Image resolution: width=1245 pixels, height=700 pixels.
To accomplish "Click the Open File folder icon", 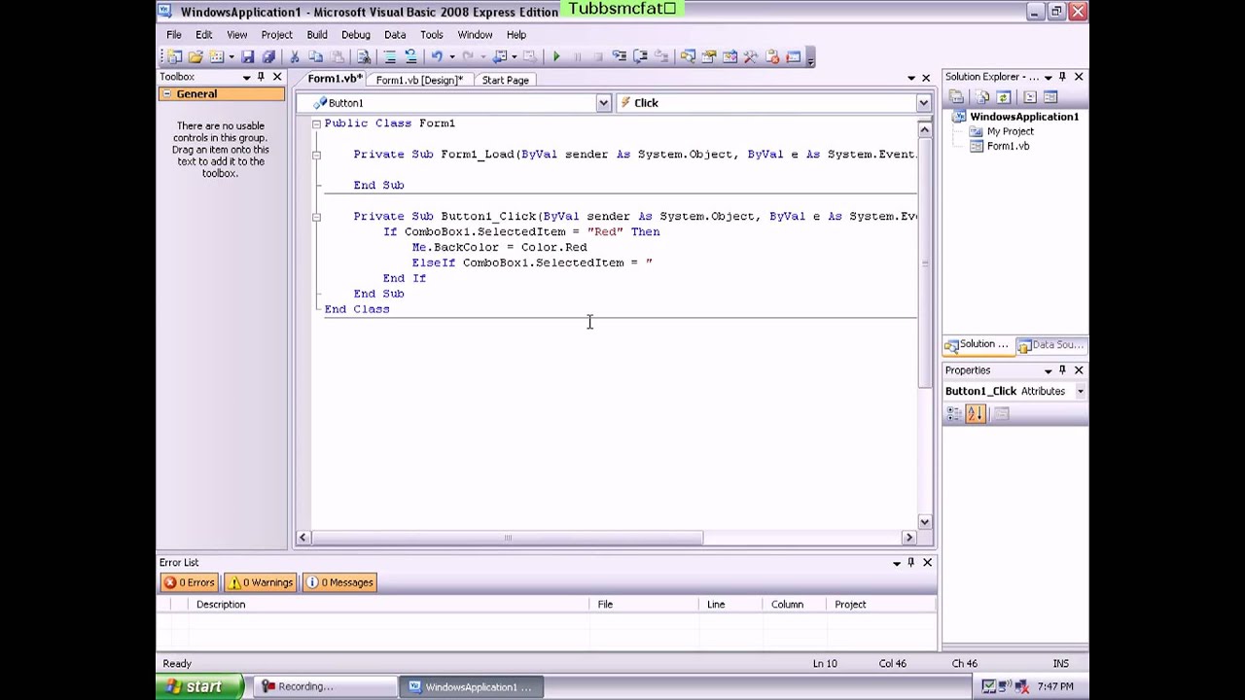I will [x=196, y=57].
